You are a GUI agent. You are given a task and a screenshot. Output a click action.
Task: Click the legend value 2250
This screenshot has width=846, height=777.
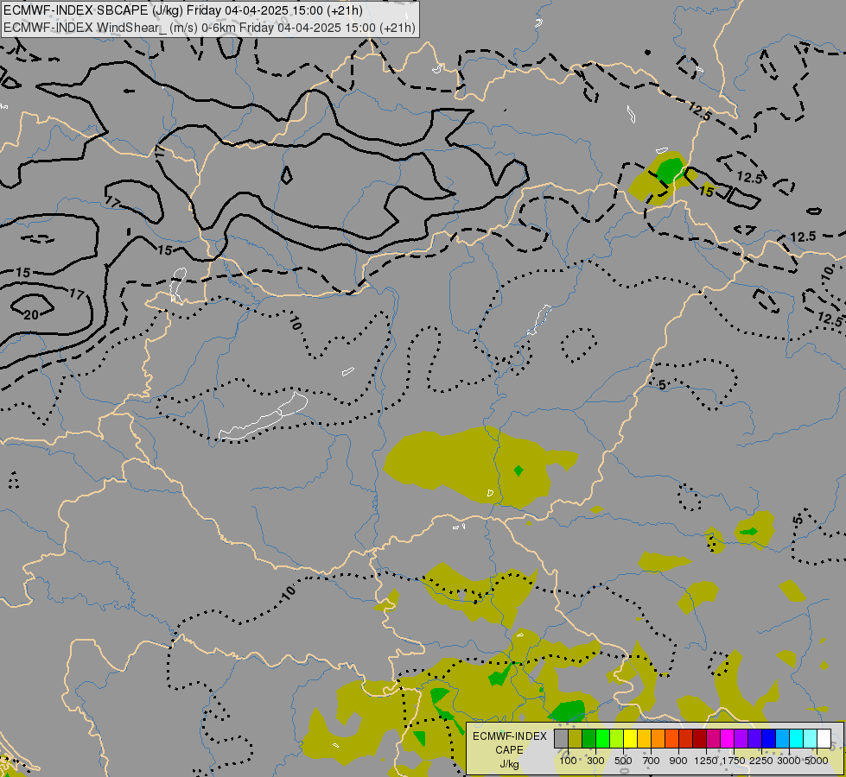pos(761,761)
